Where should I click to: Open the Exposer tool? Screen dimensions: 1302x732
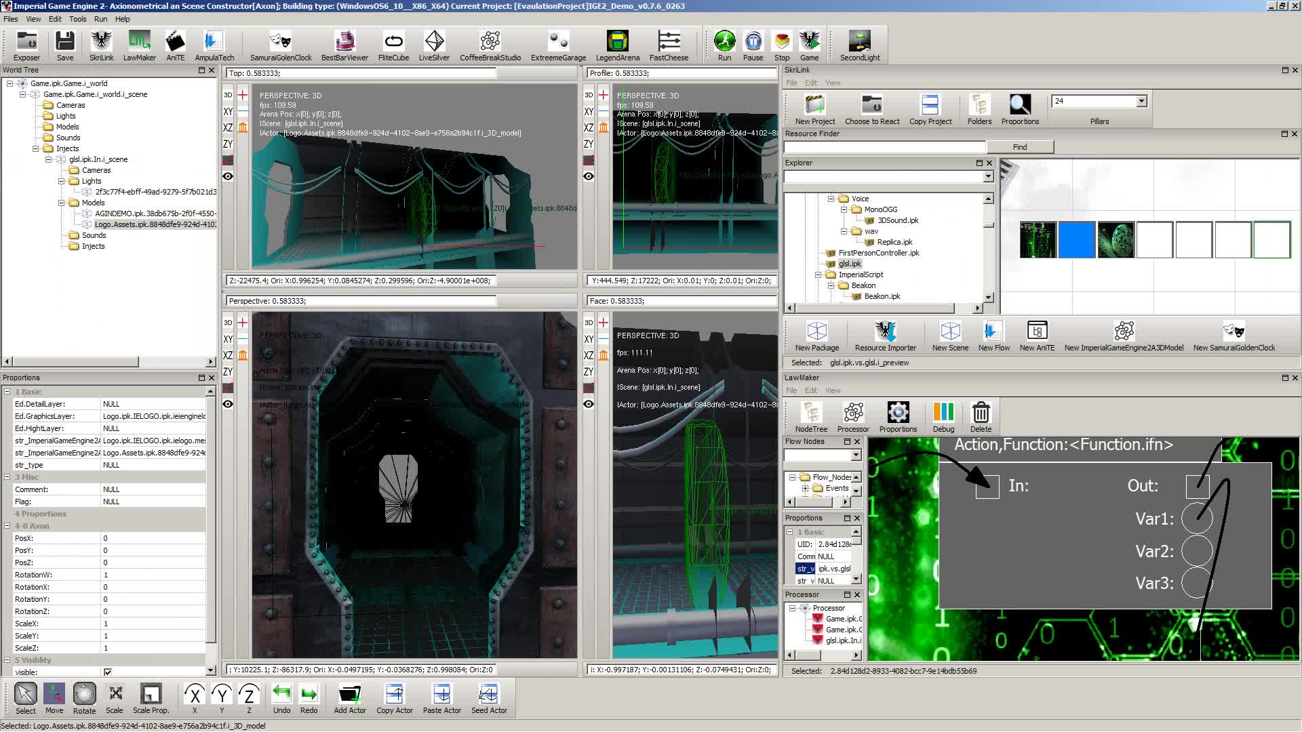(26, 45)
